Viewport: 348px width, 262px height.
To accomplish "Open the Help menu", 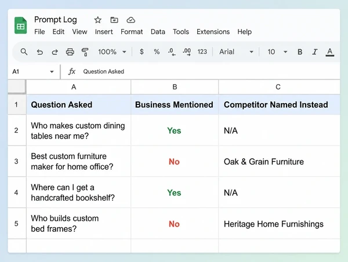I will [244, 32].
